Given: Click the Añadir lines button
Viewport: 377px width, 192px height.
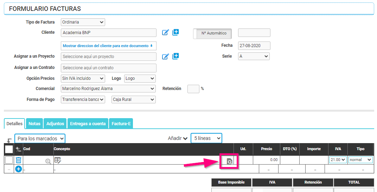Looking at the screenshot, I should point(178,139).
